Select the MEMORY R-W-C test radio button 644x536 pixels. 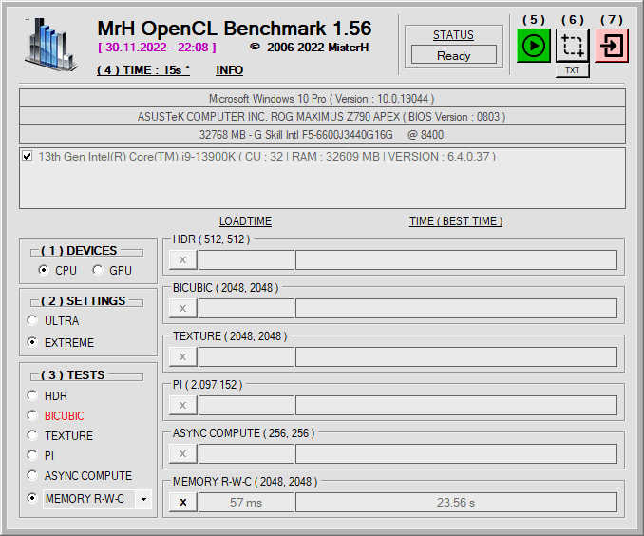[x=32, y=498]
